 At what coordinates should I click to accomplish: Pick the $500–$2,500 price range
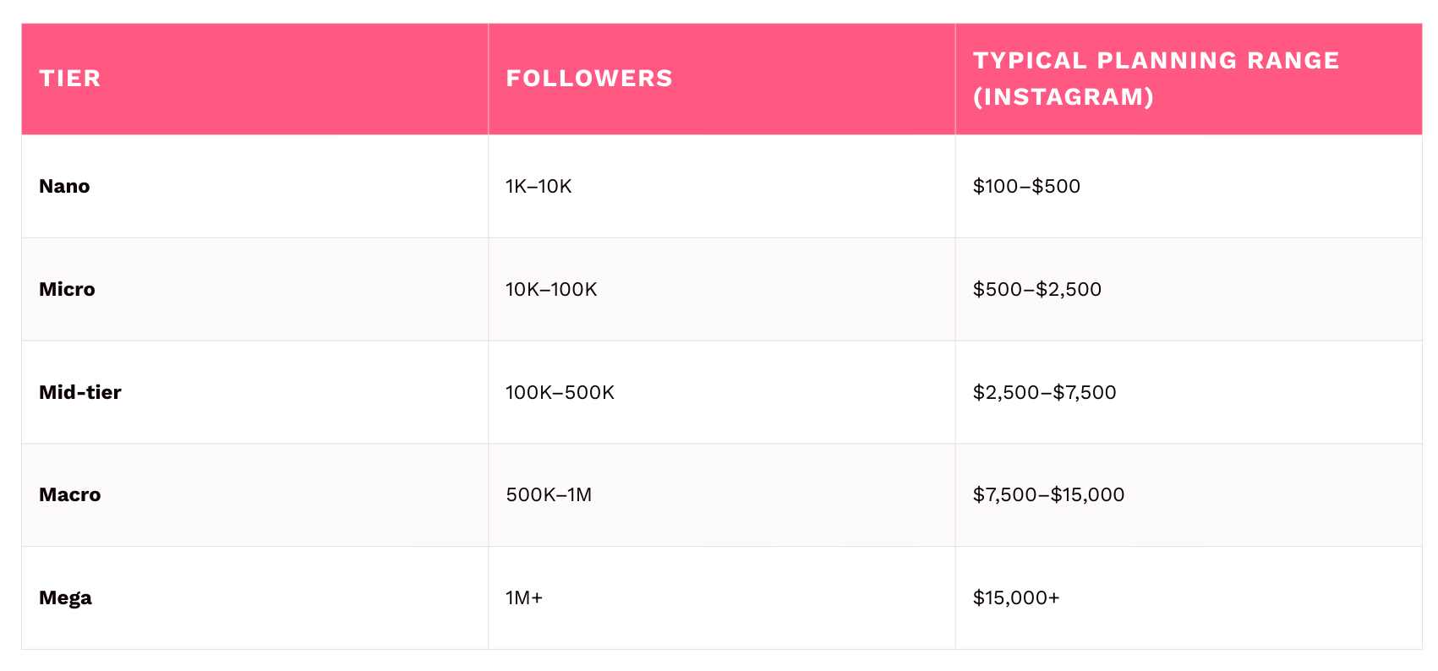coord(1037,289)
